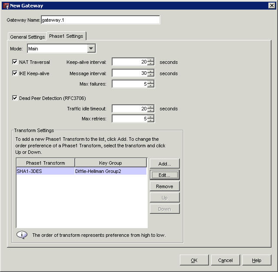Click the Diffie-Hellman Group2 cell

coord(111,171)
